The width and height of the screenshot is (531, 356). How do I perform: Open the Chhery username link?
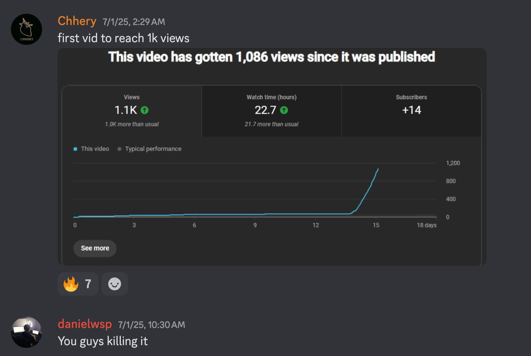[x=77, y=21]
